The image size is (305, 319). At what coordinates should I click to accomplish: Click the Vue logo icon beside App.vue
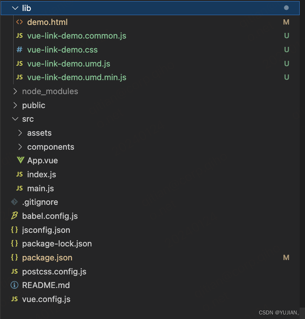click(x=20, y=160)
